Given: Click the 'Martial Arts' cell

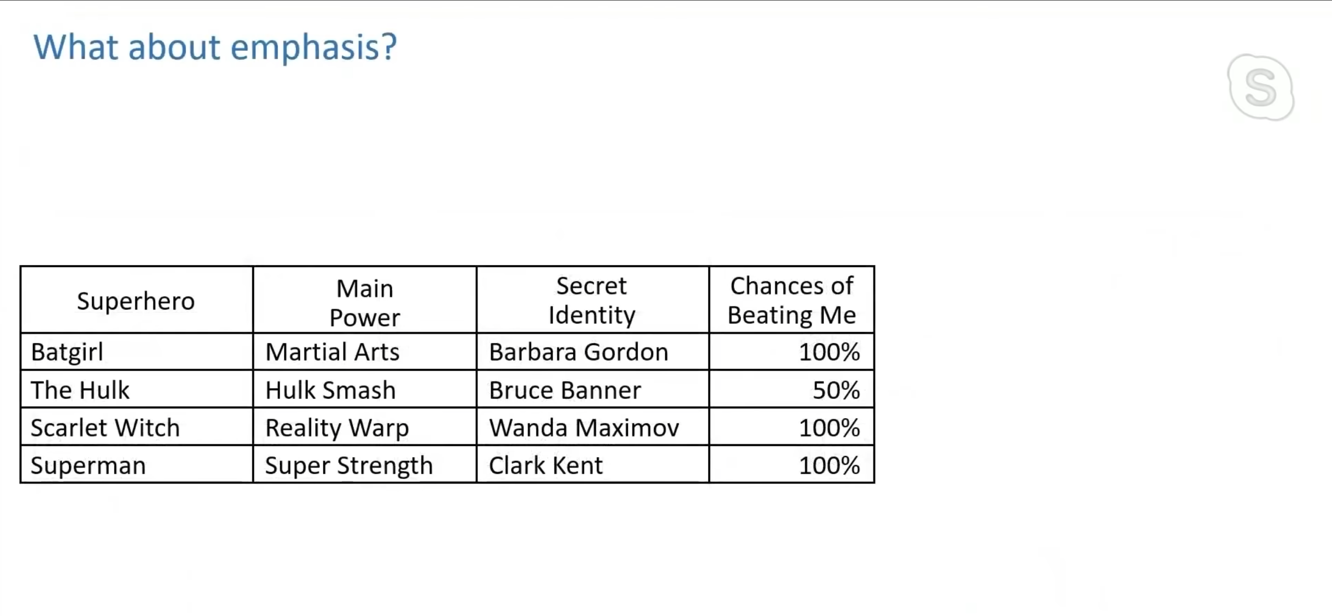Looking at the screenshot, I should tap(364, 351).
